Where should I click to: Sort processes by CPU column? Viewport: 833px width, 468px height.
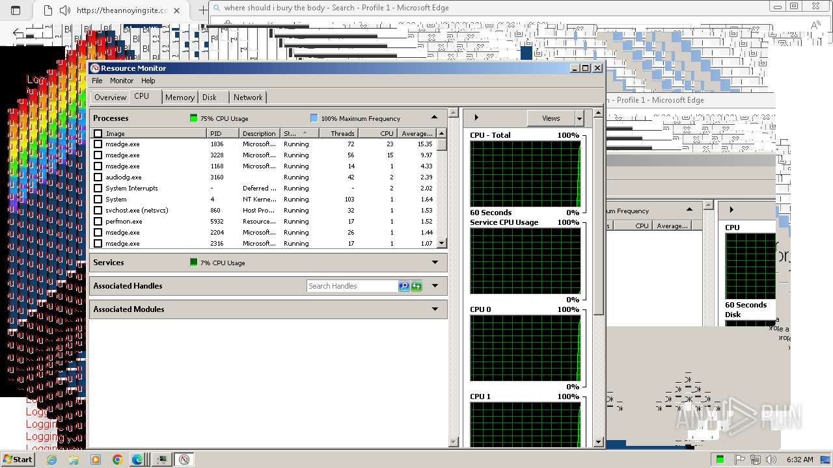(377, 133)
